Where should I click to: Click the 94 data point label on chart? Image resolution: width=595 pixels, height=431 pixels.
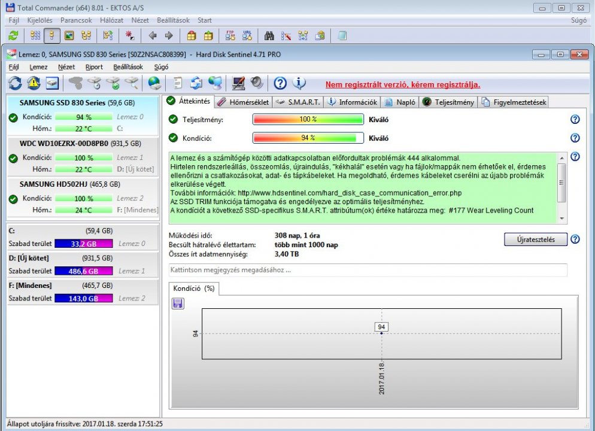click(381, 327)
